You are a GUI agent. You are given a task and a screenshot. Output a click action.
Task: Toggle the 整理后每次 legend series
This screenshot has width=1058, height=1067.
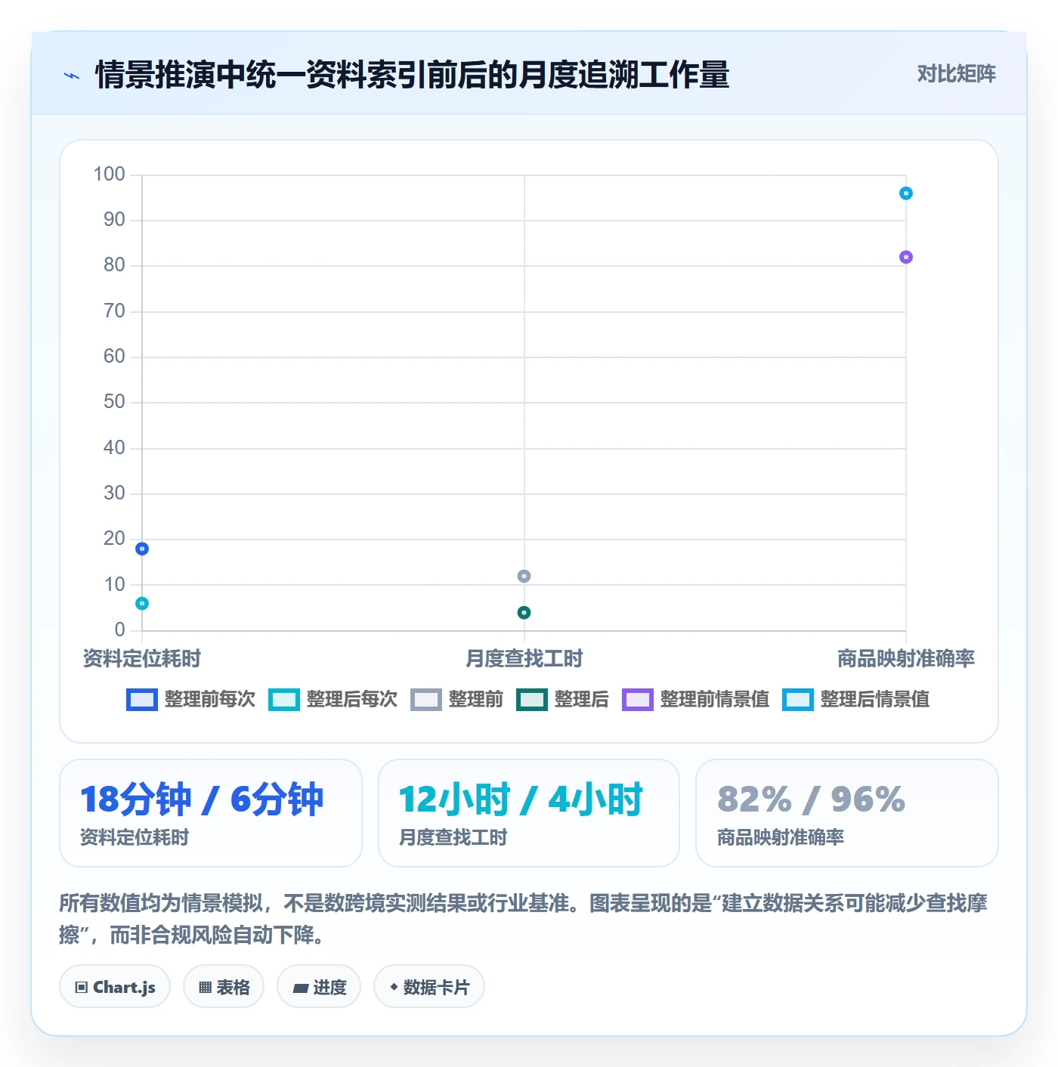click(333, 700)
